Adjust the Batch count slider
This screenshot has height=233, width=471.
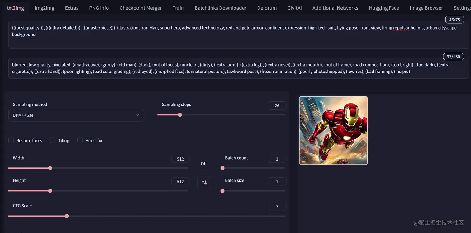pos(253,168)
